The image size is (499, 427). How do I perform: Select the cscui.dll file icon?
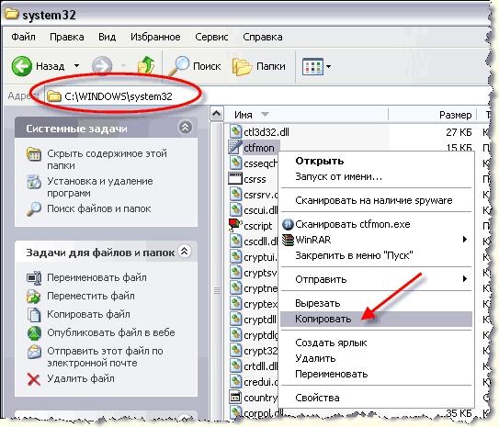pyautogui.click(x=235, y=210)
